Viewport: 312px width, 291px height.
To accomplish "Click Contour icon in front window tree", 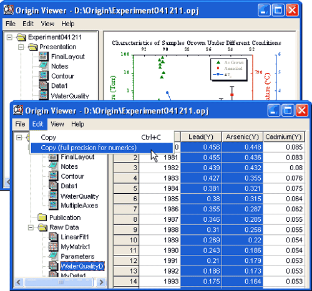I will [x=53, y=176].
